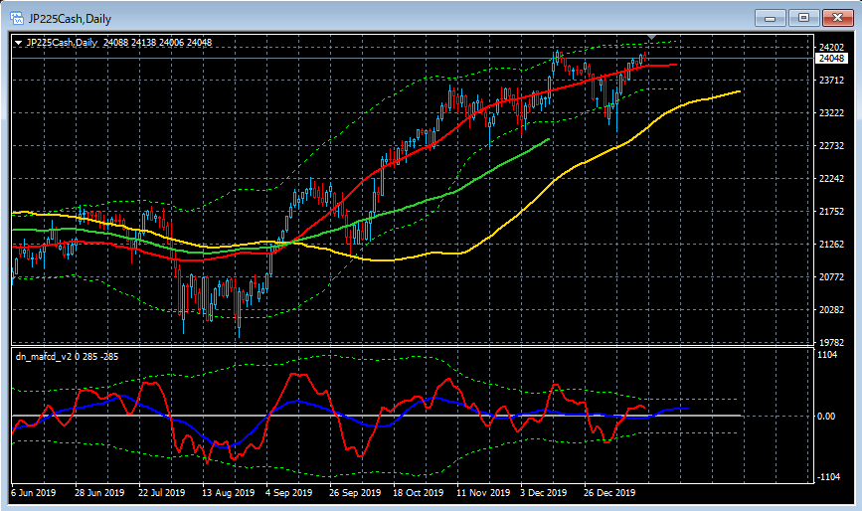Click price scale value 23712
The height and width of the screenshot is (511, 862).
pyautogui.click(x=831, y=81)
